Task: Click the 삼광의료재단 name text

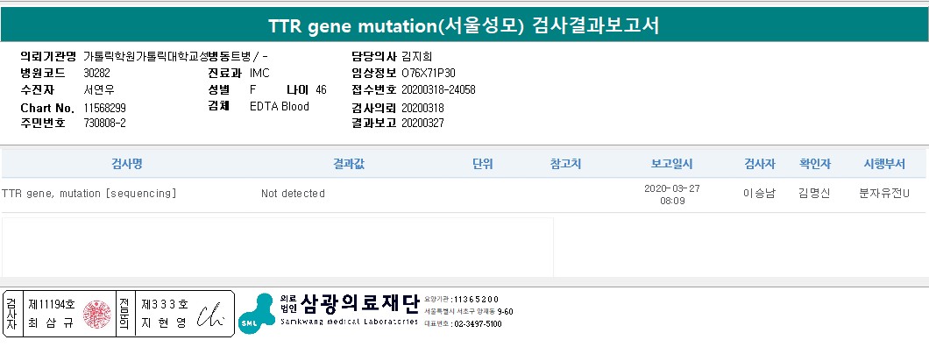Action: tap(359, 305)
